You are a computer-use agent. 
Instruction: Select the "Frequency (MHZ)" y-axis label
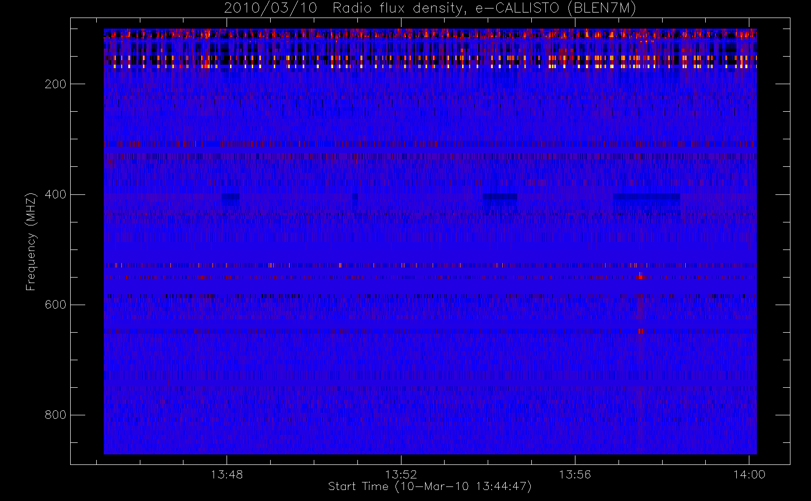[x=31, y=241]
